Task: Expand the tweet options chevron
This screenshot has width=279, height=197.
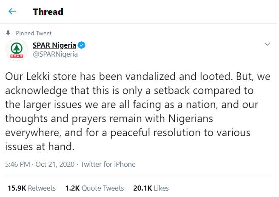Action: point(267,45)
